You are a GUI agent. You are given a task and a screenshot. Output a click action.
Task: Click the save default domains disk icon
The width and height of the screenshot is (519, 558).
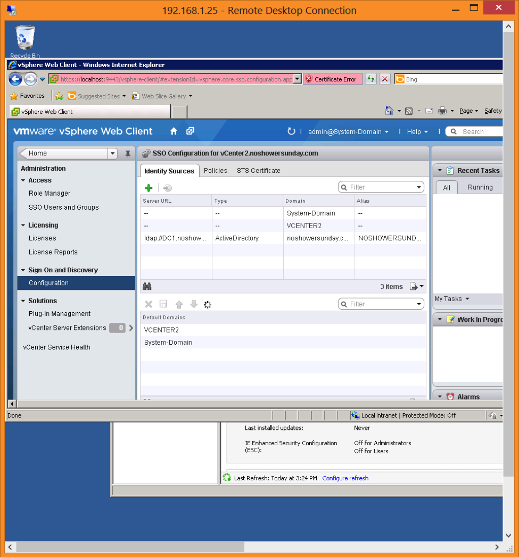pyautogui.click(x=163, y=304)
